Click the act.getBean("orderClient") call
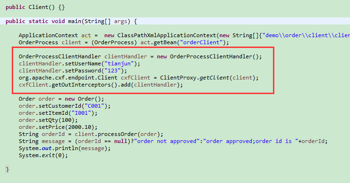This screenshot has width=350, height=183. point(185,42)
